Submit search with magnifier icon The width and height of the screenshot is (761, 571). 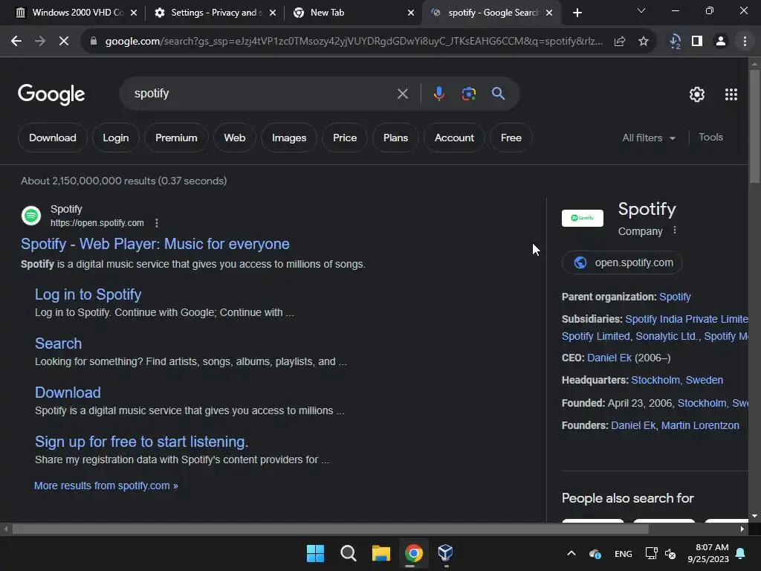click(498, 94)
